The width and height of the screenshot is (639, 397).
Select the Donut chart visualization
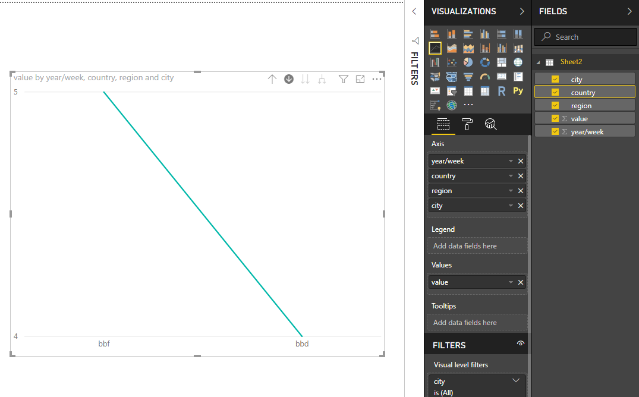pyautogui.click(x=485, y=62)
